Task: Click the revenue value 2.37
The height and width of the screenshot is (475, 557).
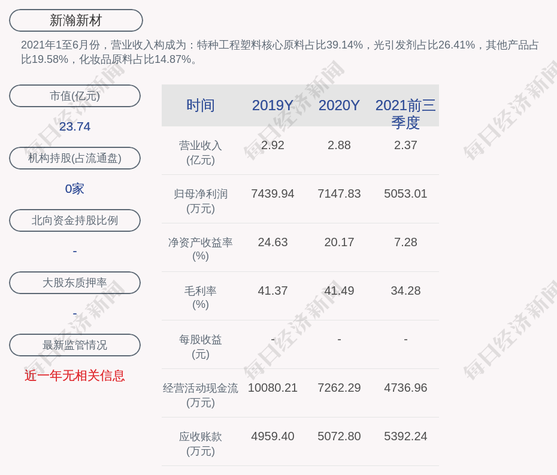Action: [405, 146]
